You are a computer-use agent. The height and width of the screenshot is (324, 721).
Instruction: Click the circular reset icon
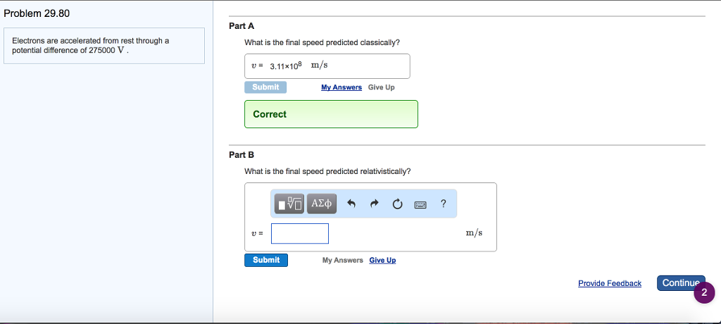click(397, 204)
